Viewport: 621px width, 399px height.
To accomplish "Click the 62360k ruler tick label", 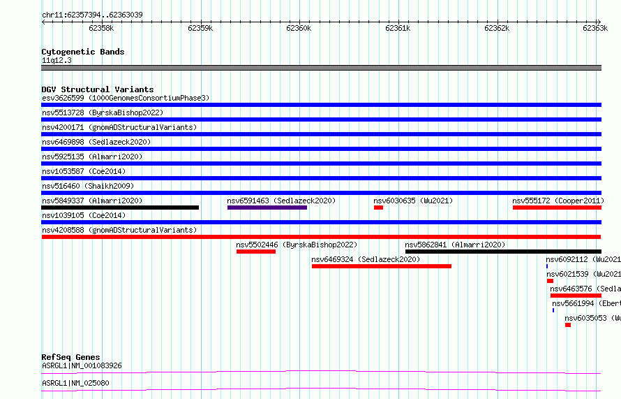I will click(299, 28).
